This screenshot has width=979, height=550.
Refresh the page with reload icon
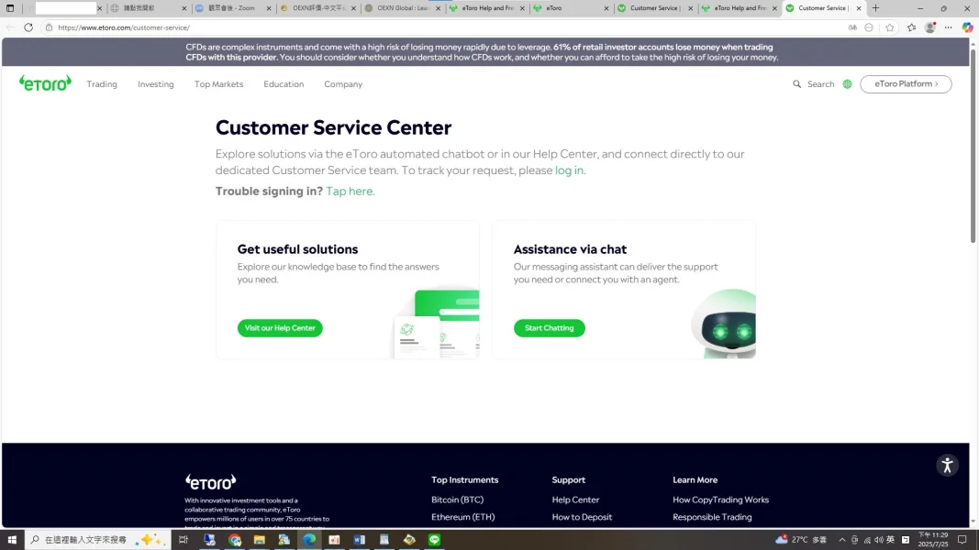pyautogui.click(x=28, y=27)
